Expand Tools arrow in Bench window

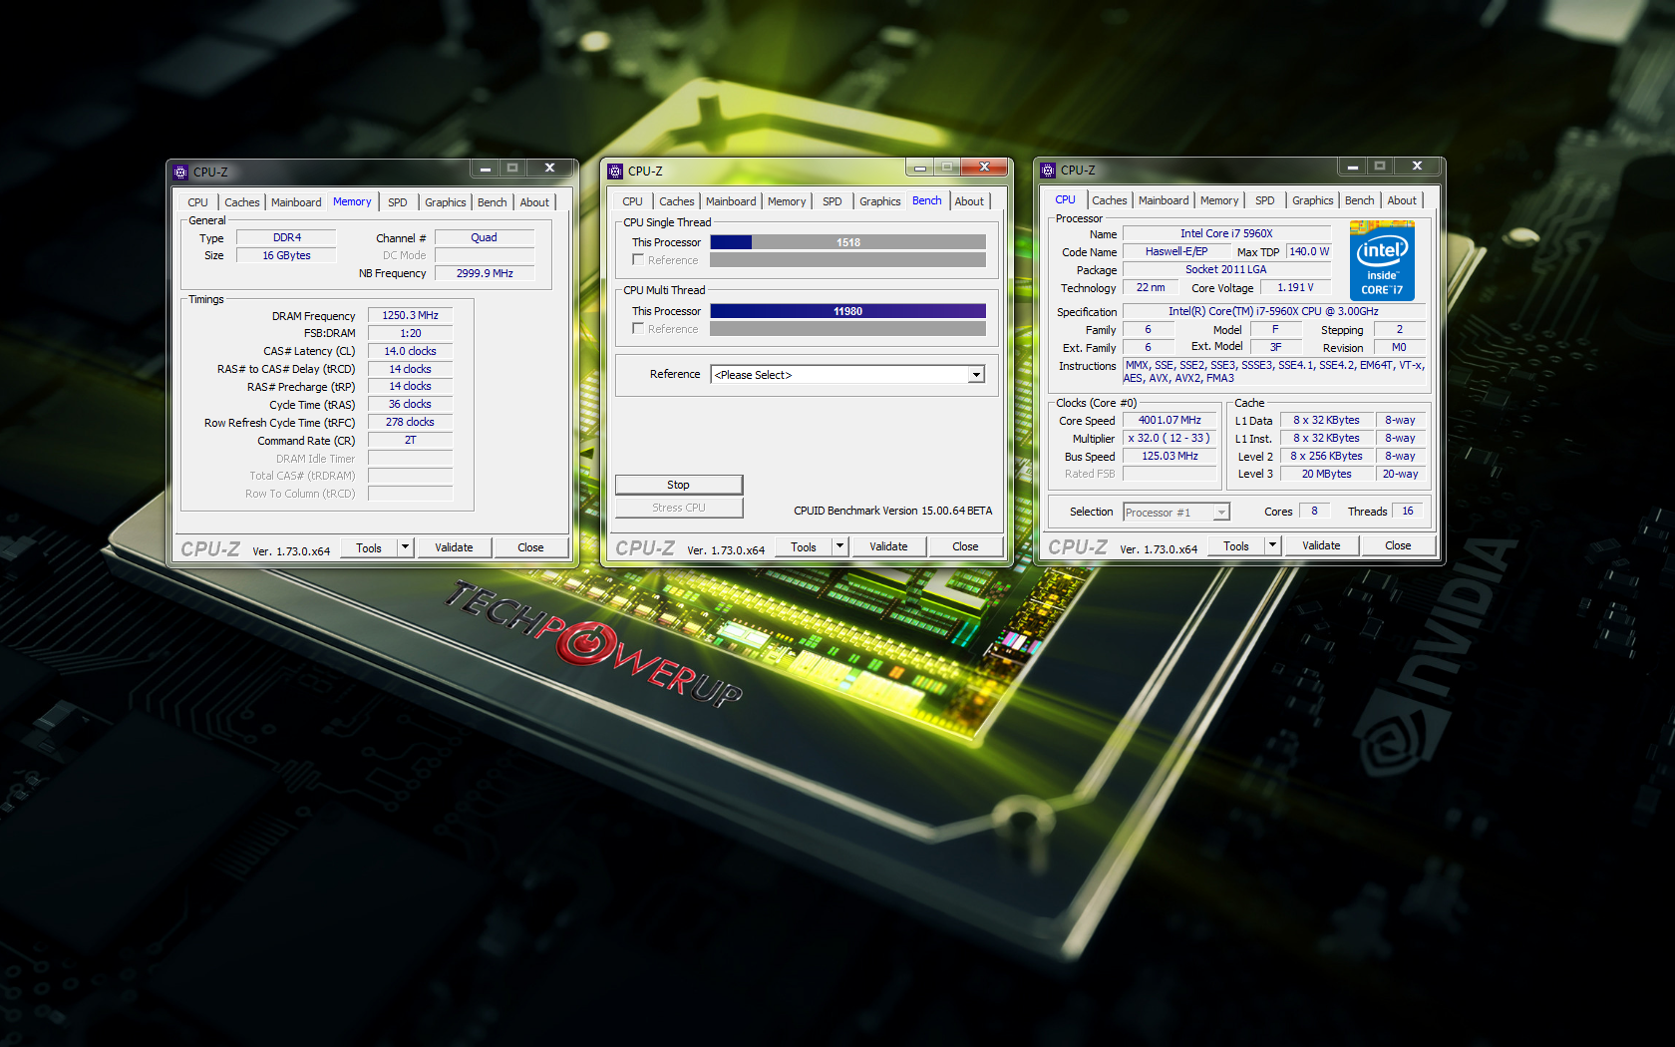[x=839, y=546]
